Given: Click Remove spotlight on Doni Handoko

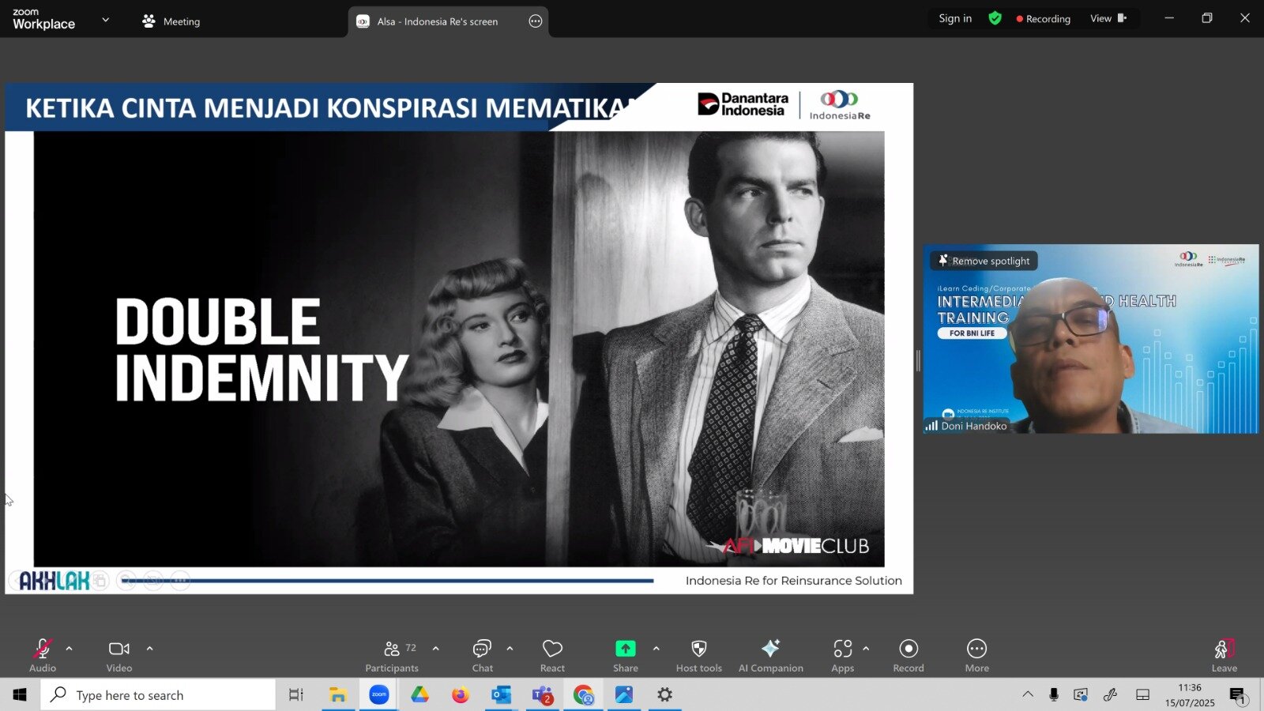Looking at the screenshot, I should pos(984,261).
